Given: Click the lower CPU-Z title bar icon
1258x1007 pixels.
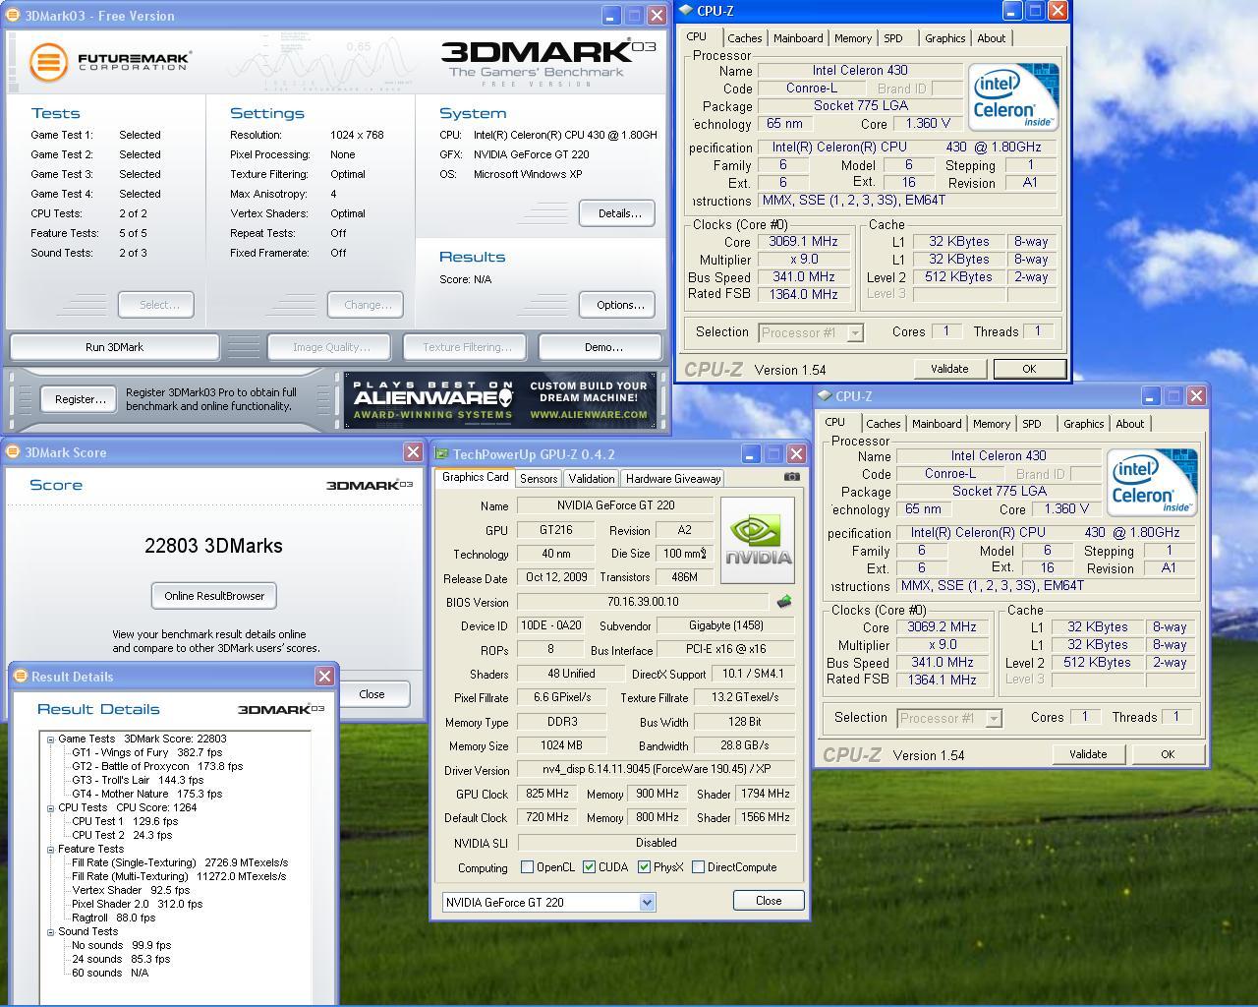Looking at the screenshot, I should click(x=824, y=396).
